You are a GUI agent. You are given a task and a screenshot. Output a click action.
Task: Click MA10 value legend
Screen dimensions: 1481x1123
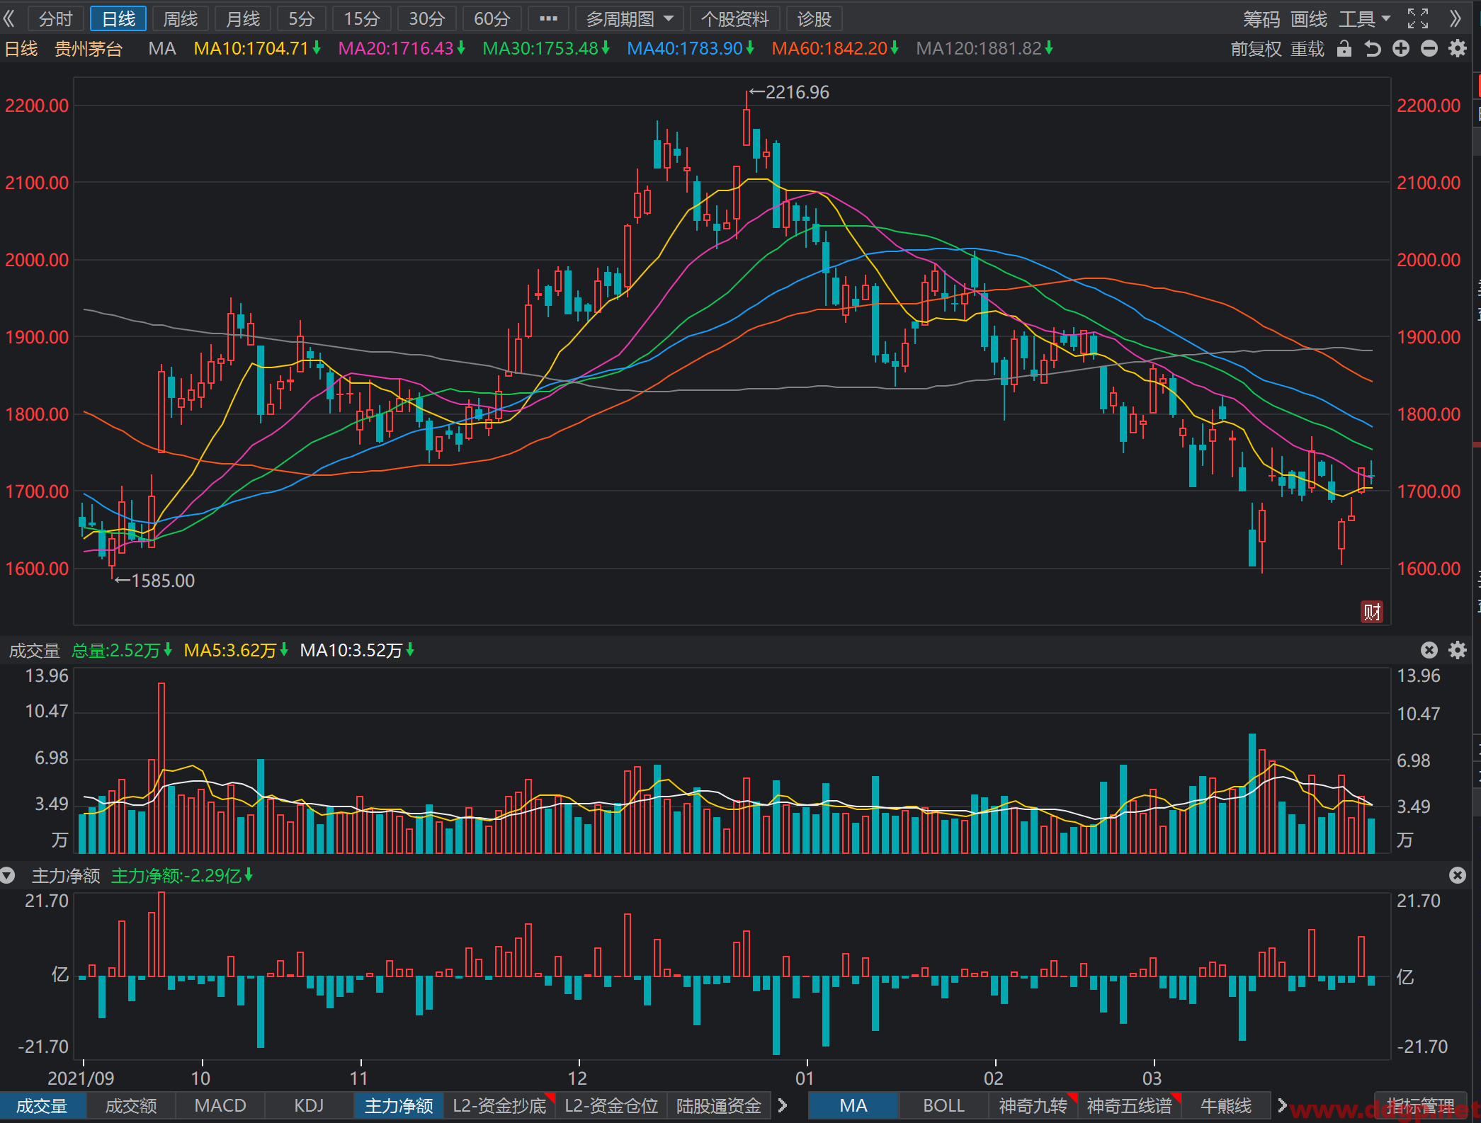click(257, 49)
